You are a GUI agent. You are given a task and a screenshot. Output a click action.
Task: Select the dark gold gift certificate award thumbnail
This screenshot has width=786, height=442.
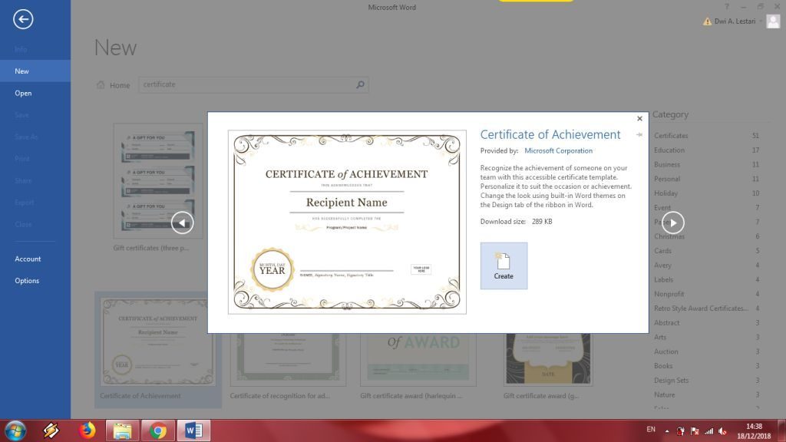(x=548, y=359)
